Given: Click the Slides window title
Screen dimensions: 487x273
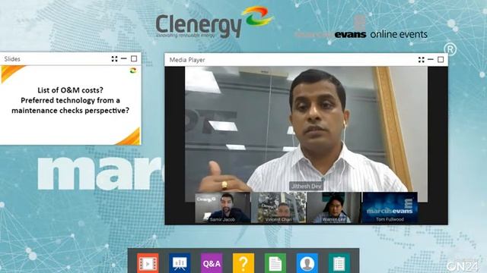Looking at the screenshot, I should tap(12, 59).
